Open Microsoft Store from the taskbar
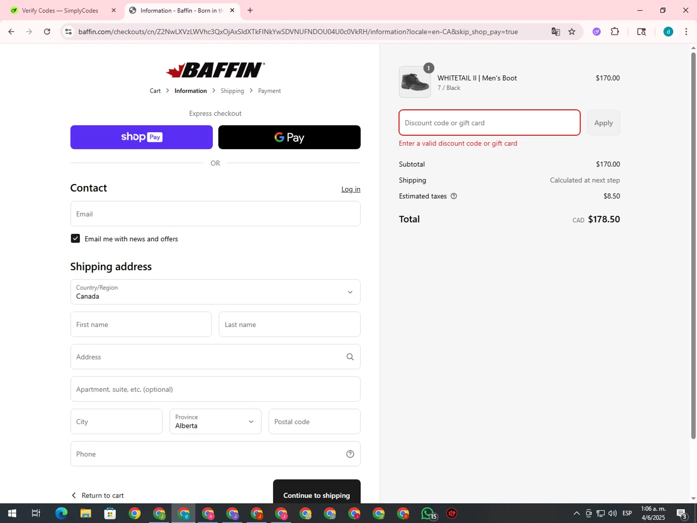697x523 pixels. coord(110,513)
